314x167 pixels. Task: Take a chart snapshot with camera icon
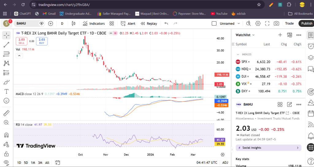276,23
